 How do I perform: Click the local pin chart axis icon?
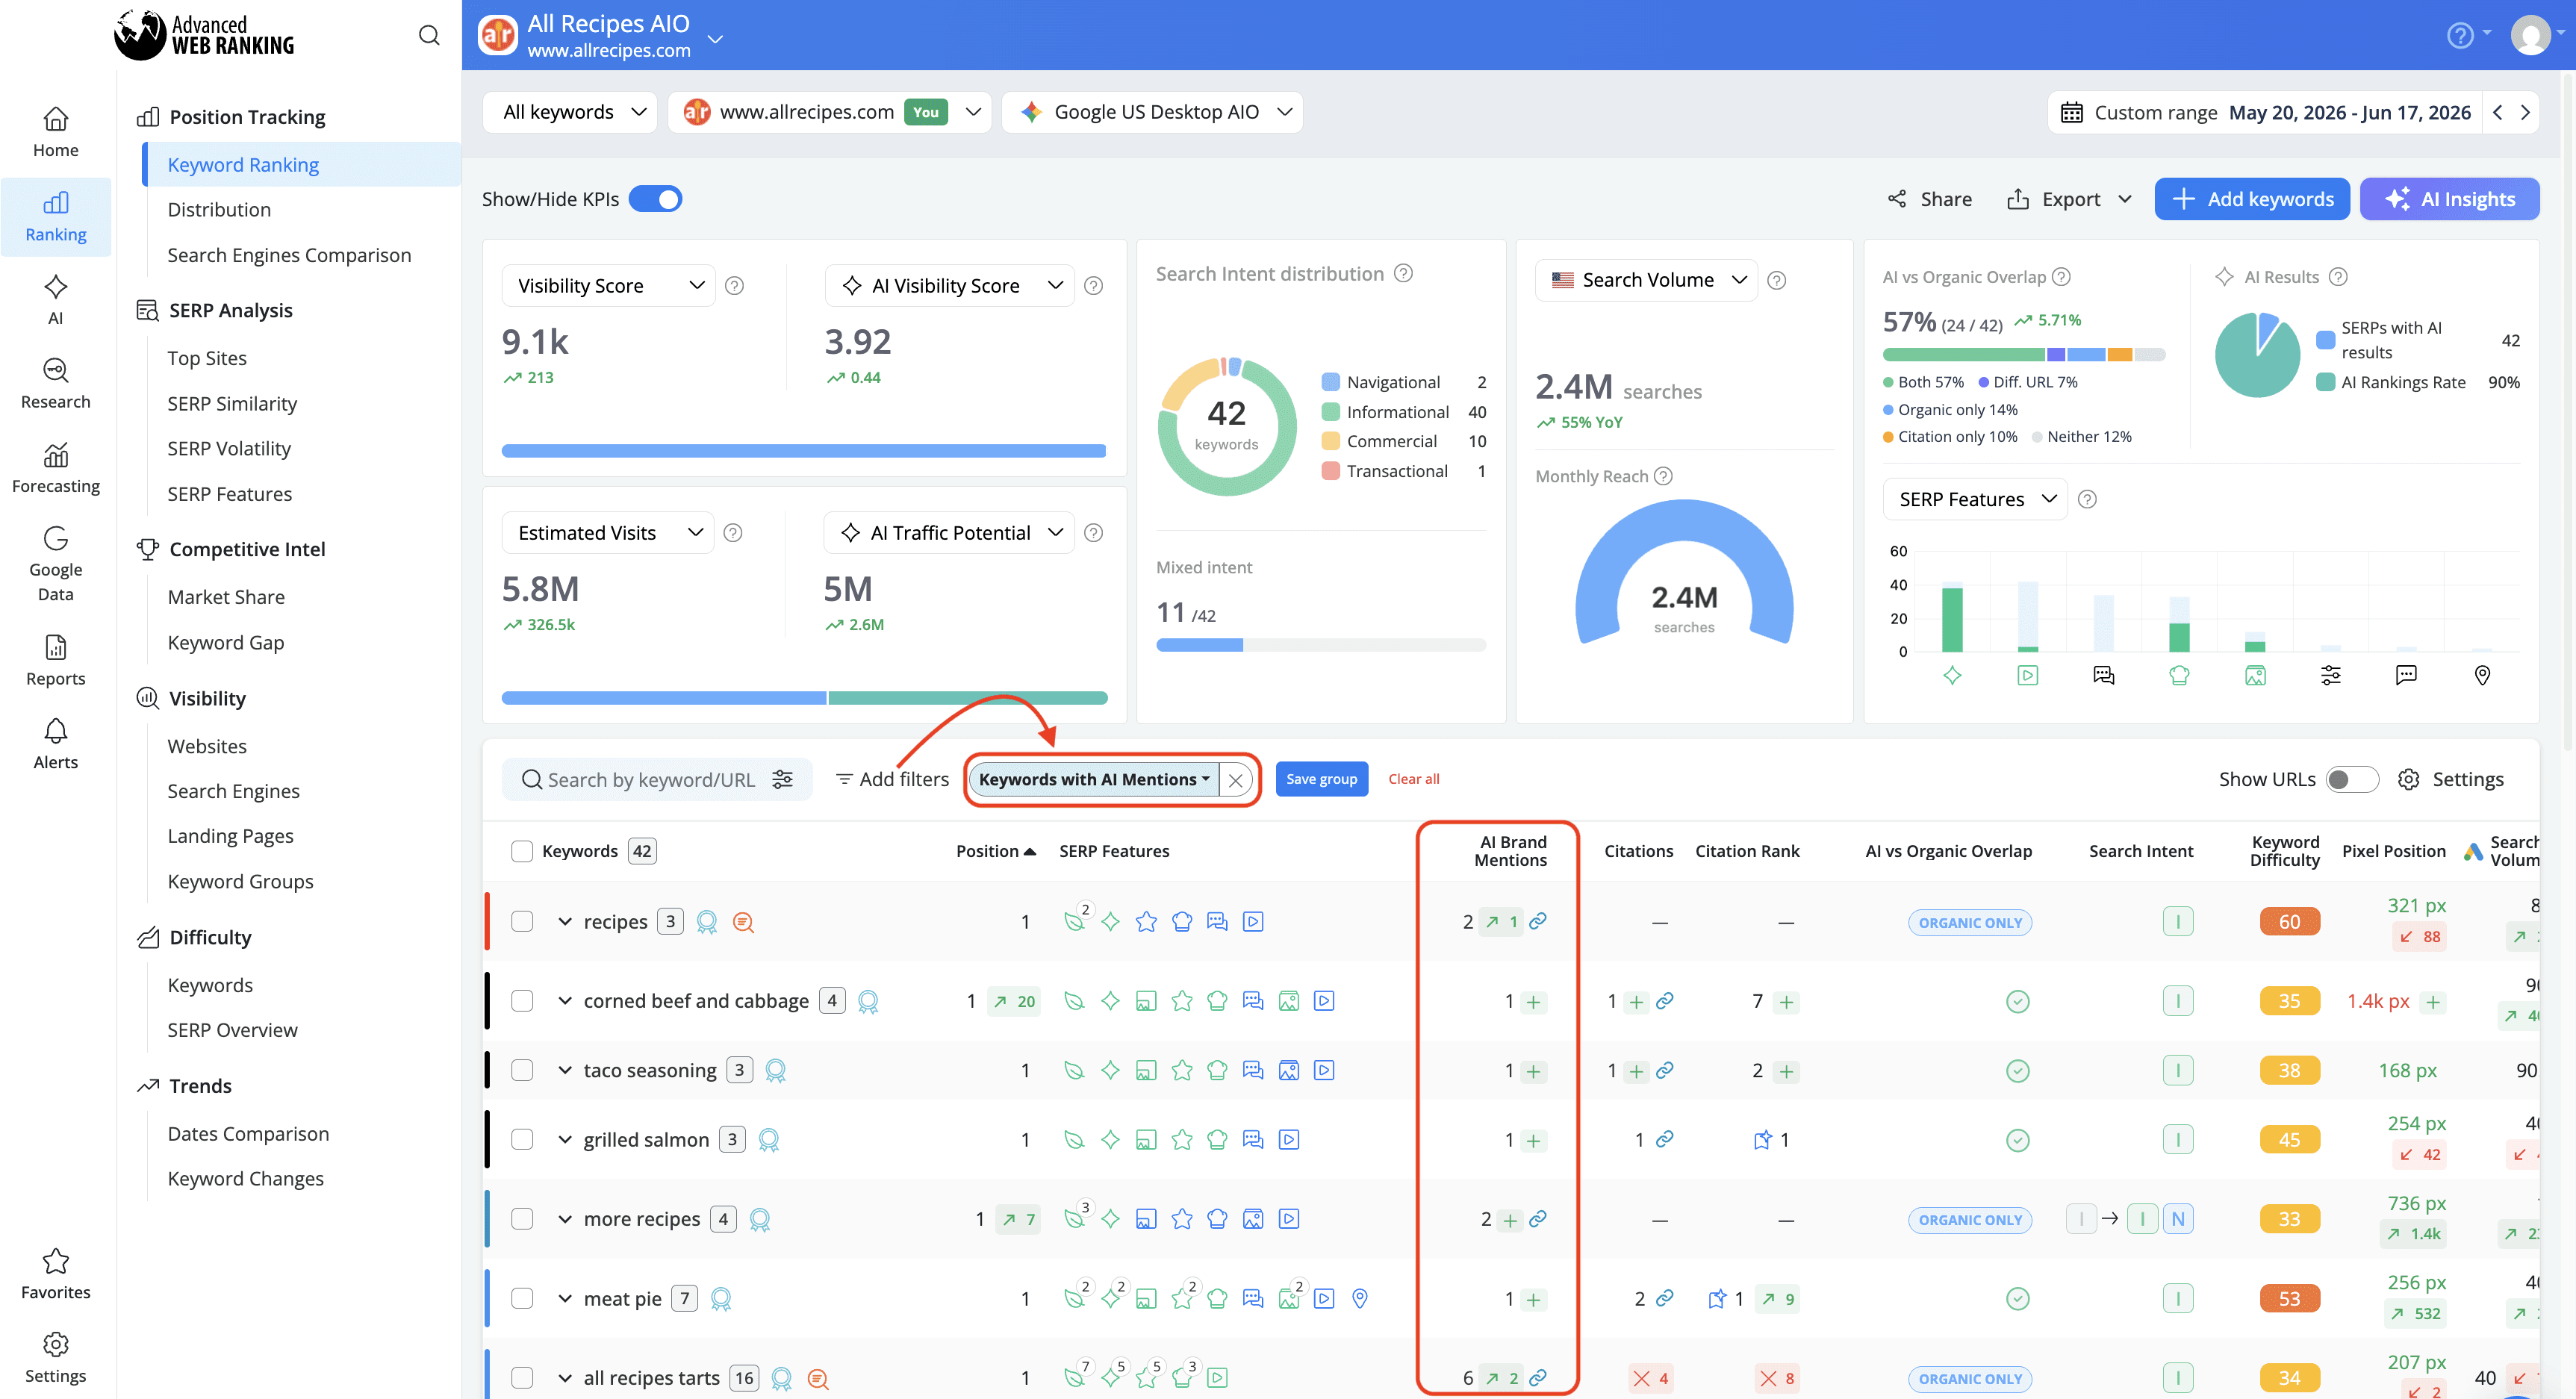coord(2481,675)
